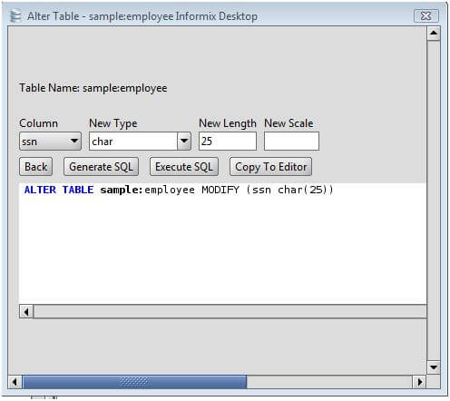Screen dimensions: 450x401
Task: Click the window vertical scrollbar down arrow
Action: click(434, 367)
